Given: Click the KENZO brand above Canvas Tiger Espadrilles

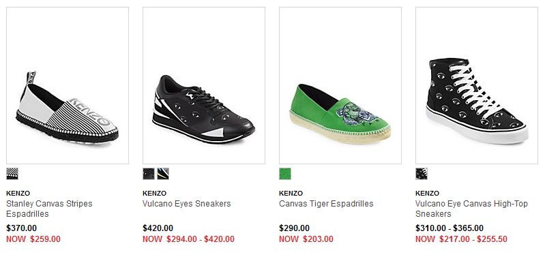Looking at the screenshot, I should pyautogui.click(x=291, y=194).
